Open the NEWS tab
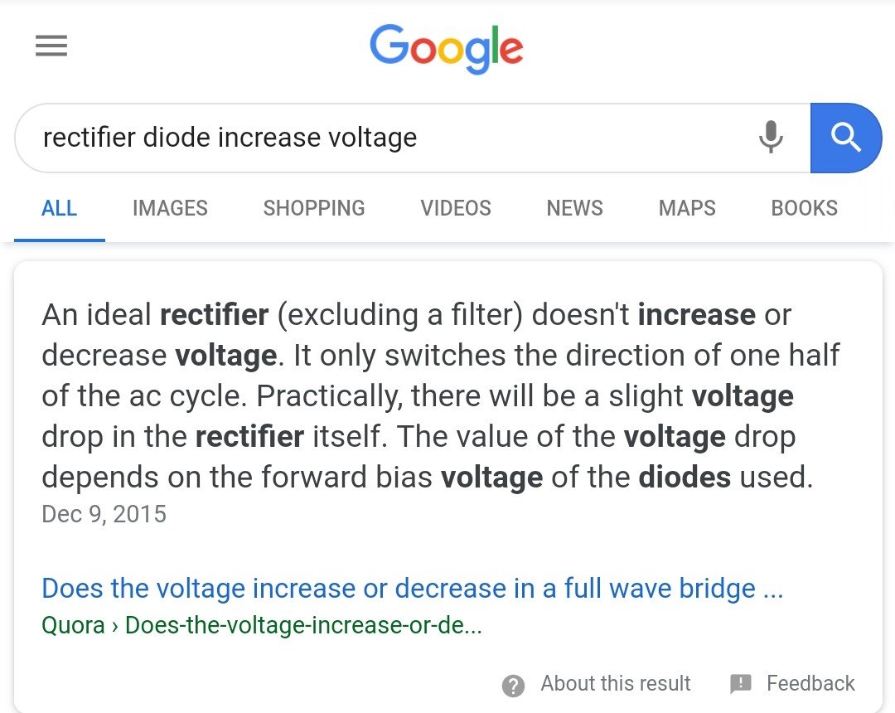 (x=575, y=208)
